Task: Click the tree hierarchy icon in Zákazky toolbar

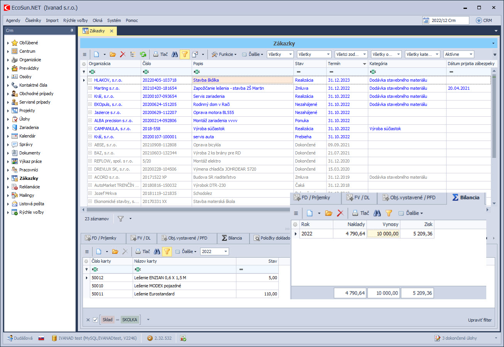Action: pyautogui.click(x=133, y=54)
